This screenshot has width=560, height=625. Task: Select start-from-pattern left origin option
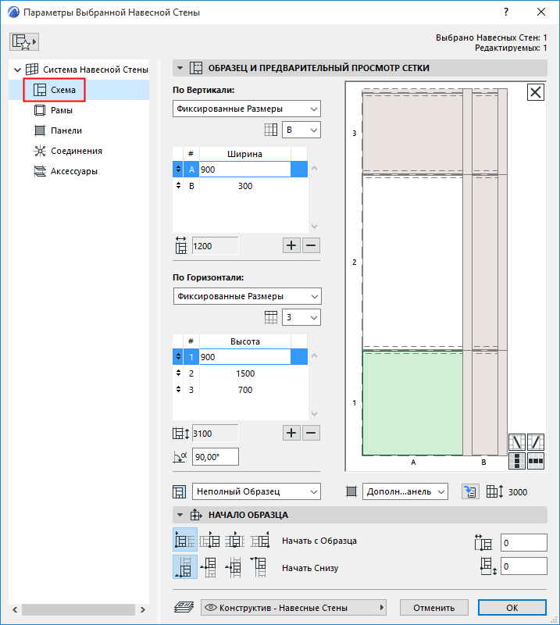pos(185,540)
